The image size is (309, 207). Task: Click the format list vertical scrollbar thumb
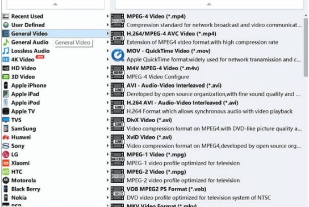tap(306, 47)
